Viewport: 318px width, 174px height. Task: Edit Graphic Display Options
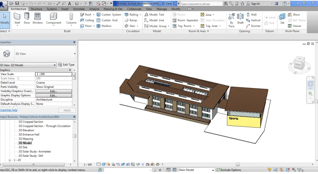53,95
